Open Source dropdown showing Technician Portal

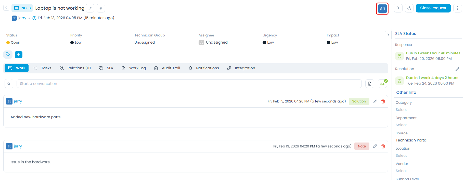point(411,140)
